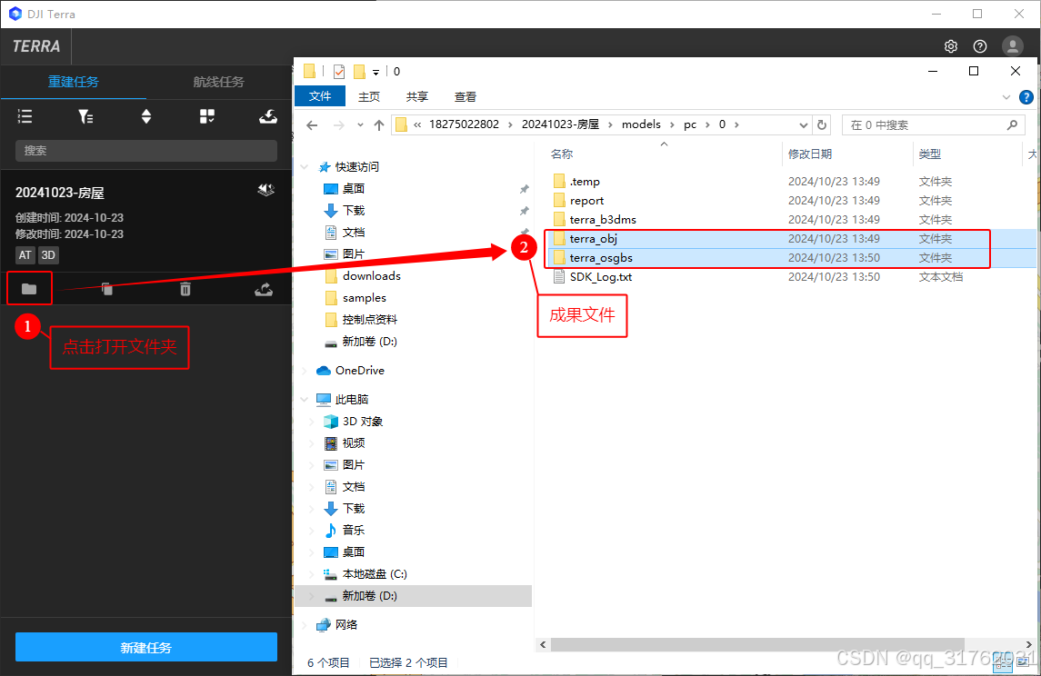Screen dimensions: 1041x676
Task: Click the Explorer back arrow
Action: [x=312, y=124]
